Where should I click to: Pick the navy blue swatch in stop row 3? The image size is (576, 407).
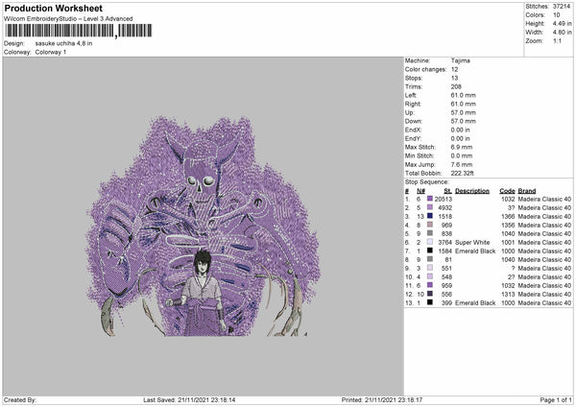click(x=430, y=216)
